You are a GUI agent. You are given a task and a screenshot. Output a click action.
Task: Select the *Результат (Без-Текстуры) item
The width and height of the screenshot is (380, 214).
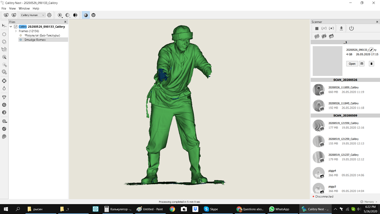tap(42, 35)
